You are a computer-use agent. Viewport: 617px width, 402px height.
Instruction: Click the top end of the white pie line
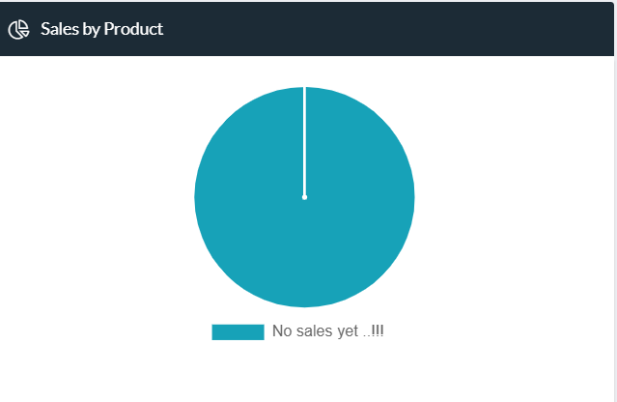tap(304, 89)
